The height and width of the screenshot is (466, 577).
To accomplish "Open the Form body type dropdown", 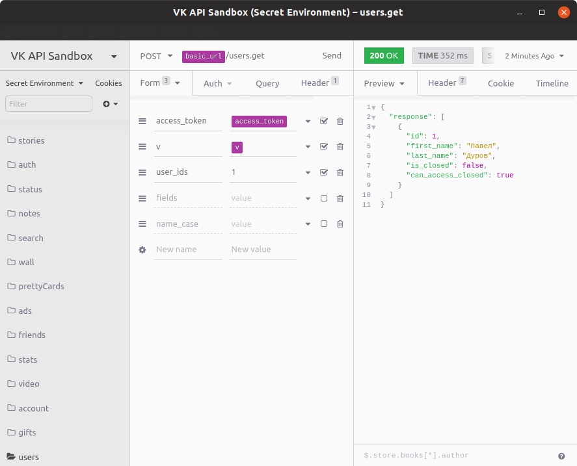I will pos(160,83).
